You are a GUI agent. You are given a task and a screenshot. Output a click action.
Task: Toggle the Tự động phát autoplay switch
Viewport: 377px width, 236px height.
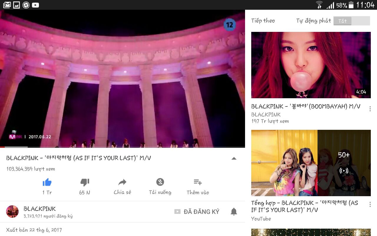352,21
